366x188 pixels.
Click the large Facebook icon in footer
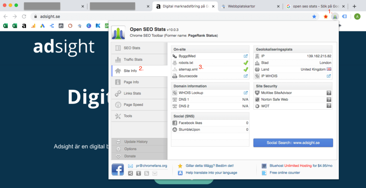point(118,169)
